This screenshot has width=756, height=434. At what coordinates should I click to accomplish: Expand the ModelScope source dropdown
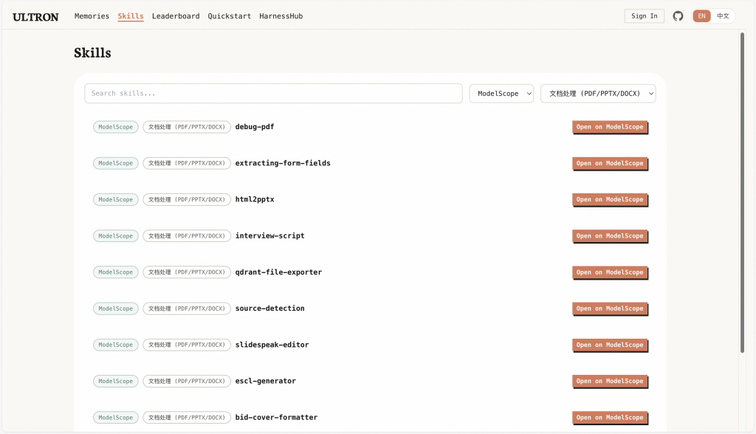pyautogui.click(x=501, y=94)
